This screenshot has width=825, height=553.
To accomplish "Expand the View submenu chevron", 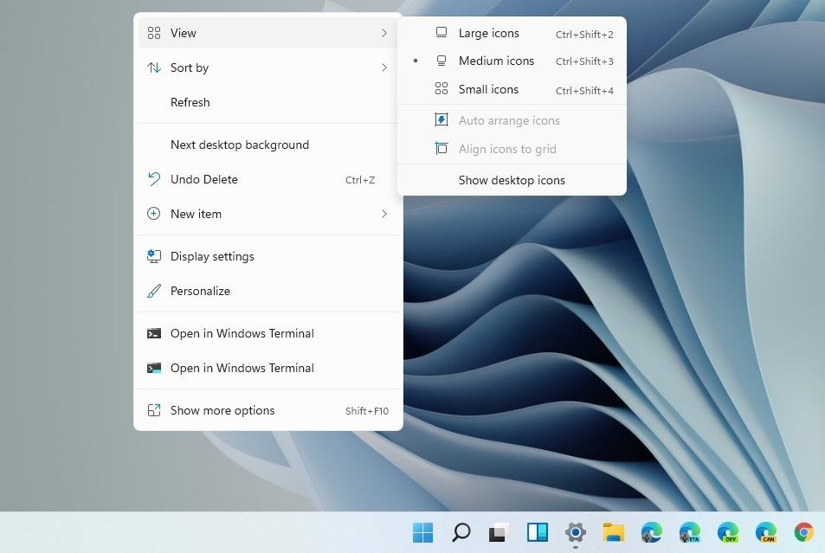I will [x=384, y=33].
